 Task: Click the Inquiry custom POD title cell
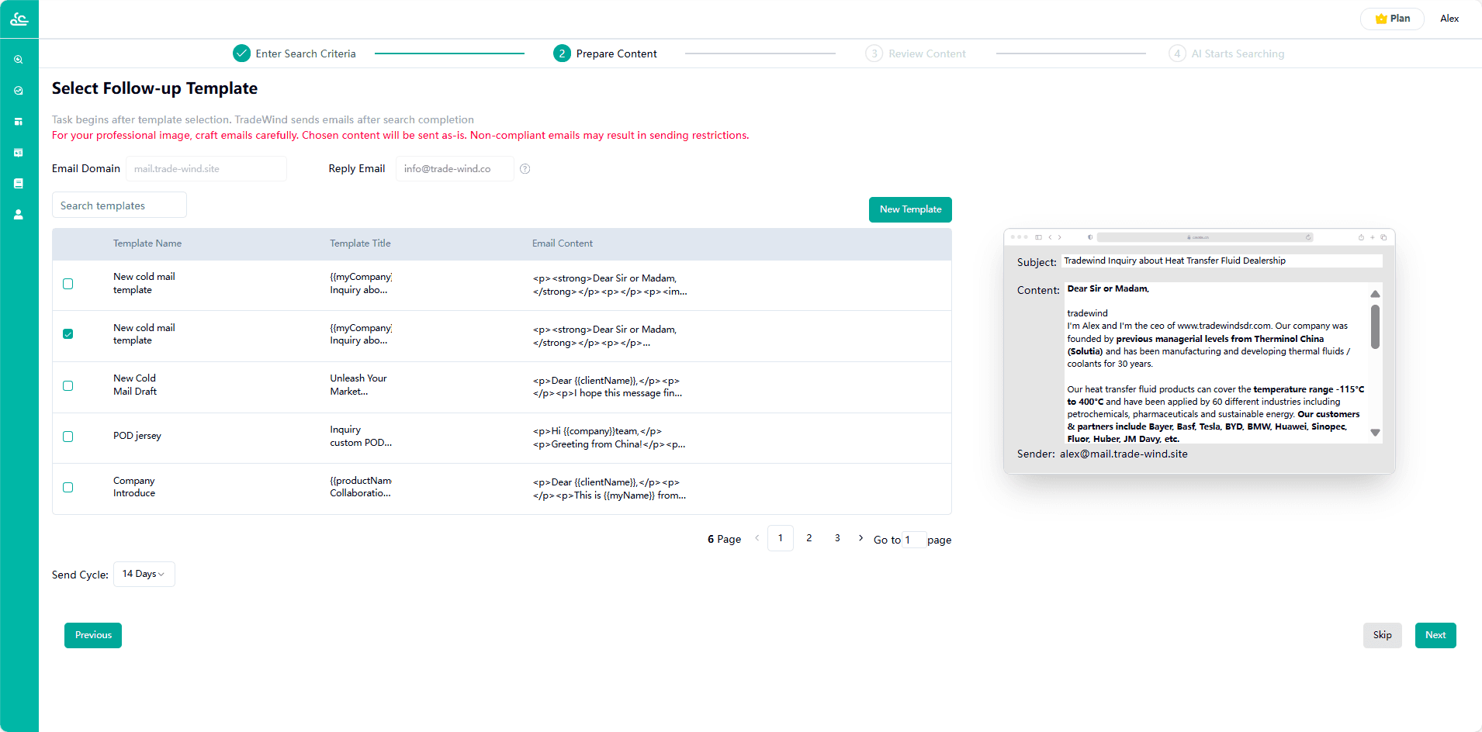click(361, 437)
